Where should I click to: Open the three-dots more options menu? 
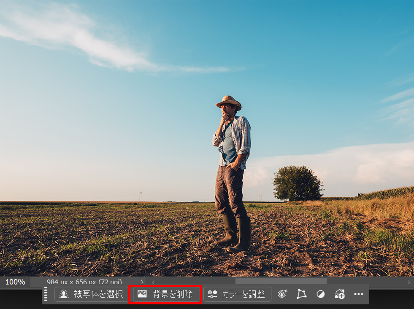click(x=359, y=294)
